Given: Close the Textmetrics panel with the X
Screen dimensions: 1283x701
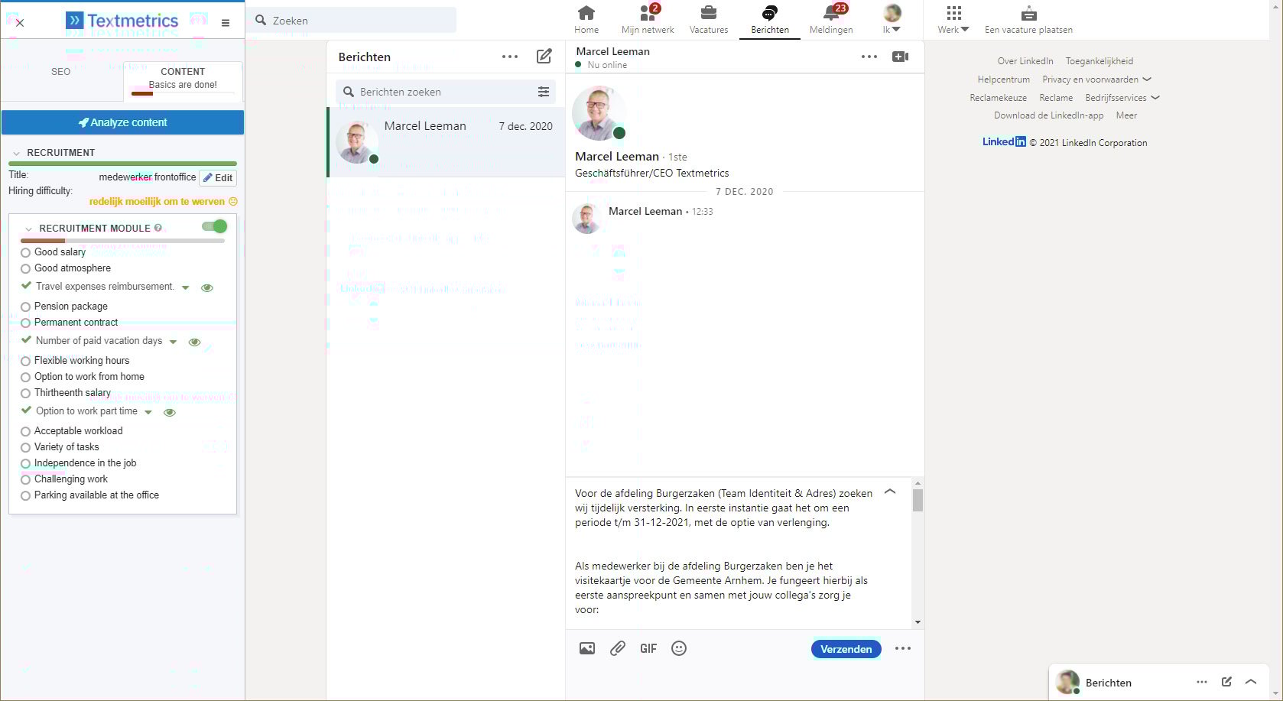Looking at the screenshot, I should coord(20,23).
